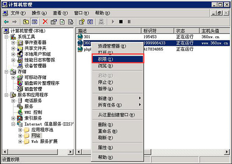Screen dimensions: 232x164
Task: Sort by the 标识符 column header
Action: coord(158,31)
